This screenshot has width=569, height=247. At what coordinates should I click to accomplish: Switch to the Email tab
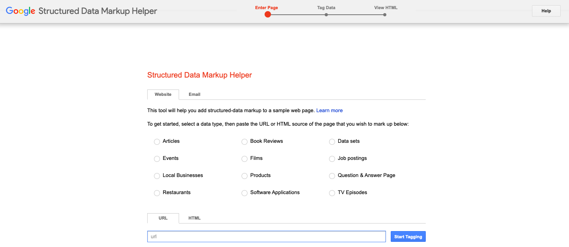195,94
